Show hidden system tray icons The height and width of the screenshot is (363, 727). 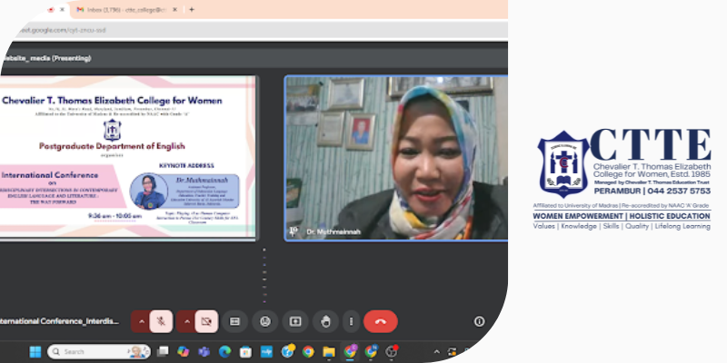(436, 352)
